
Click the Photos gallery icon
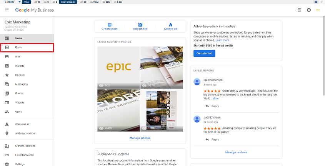7,94
